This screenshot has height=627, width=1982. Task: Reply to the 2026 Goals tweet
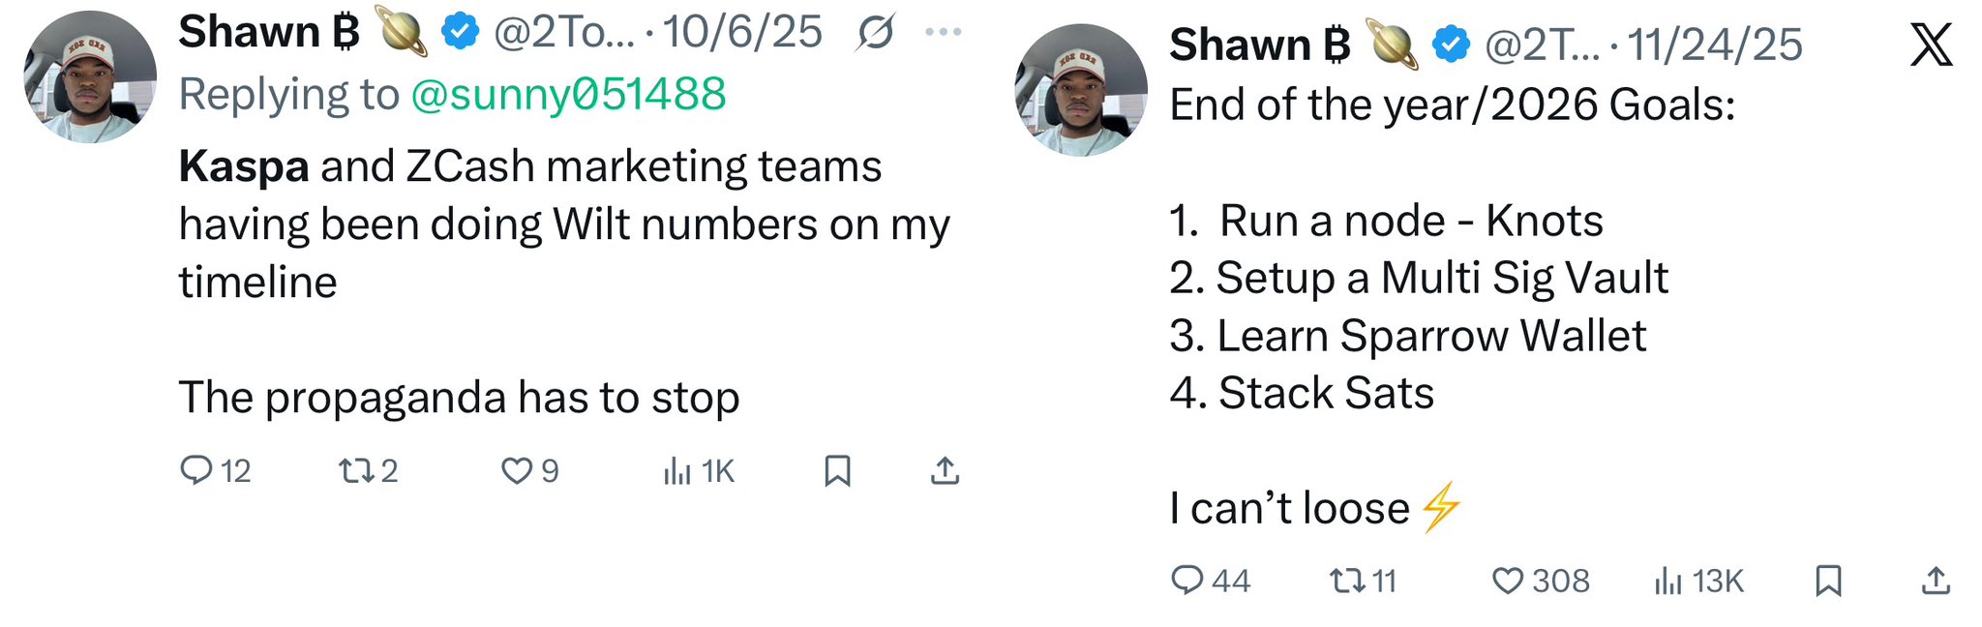(x=1186, y=580)
